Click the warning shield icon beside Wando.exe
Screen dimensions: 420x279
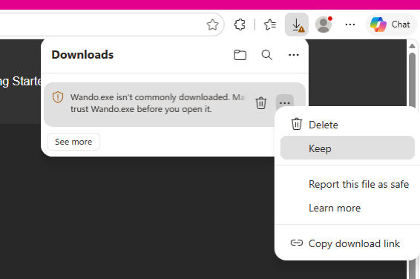pos(58,97)
